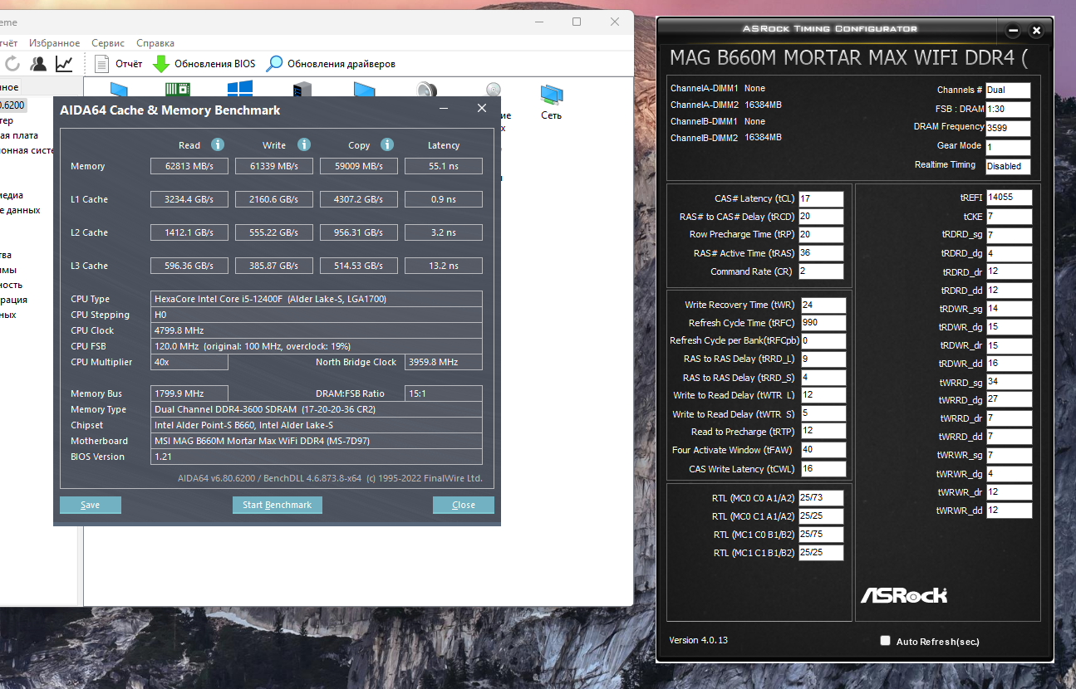The image size is (1076, 689).
Task: Open the Справка menu
Action: click(x=155, y=43)
